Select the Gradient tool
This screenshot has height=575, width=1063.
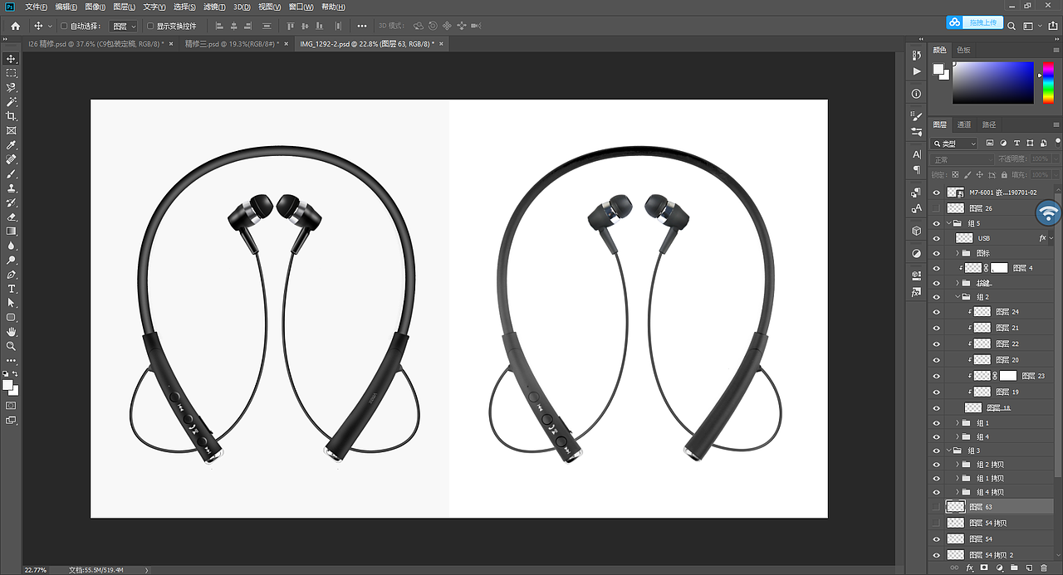(x=12, y=231)
